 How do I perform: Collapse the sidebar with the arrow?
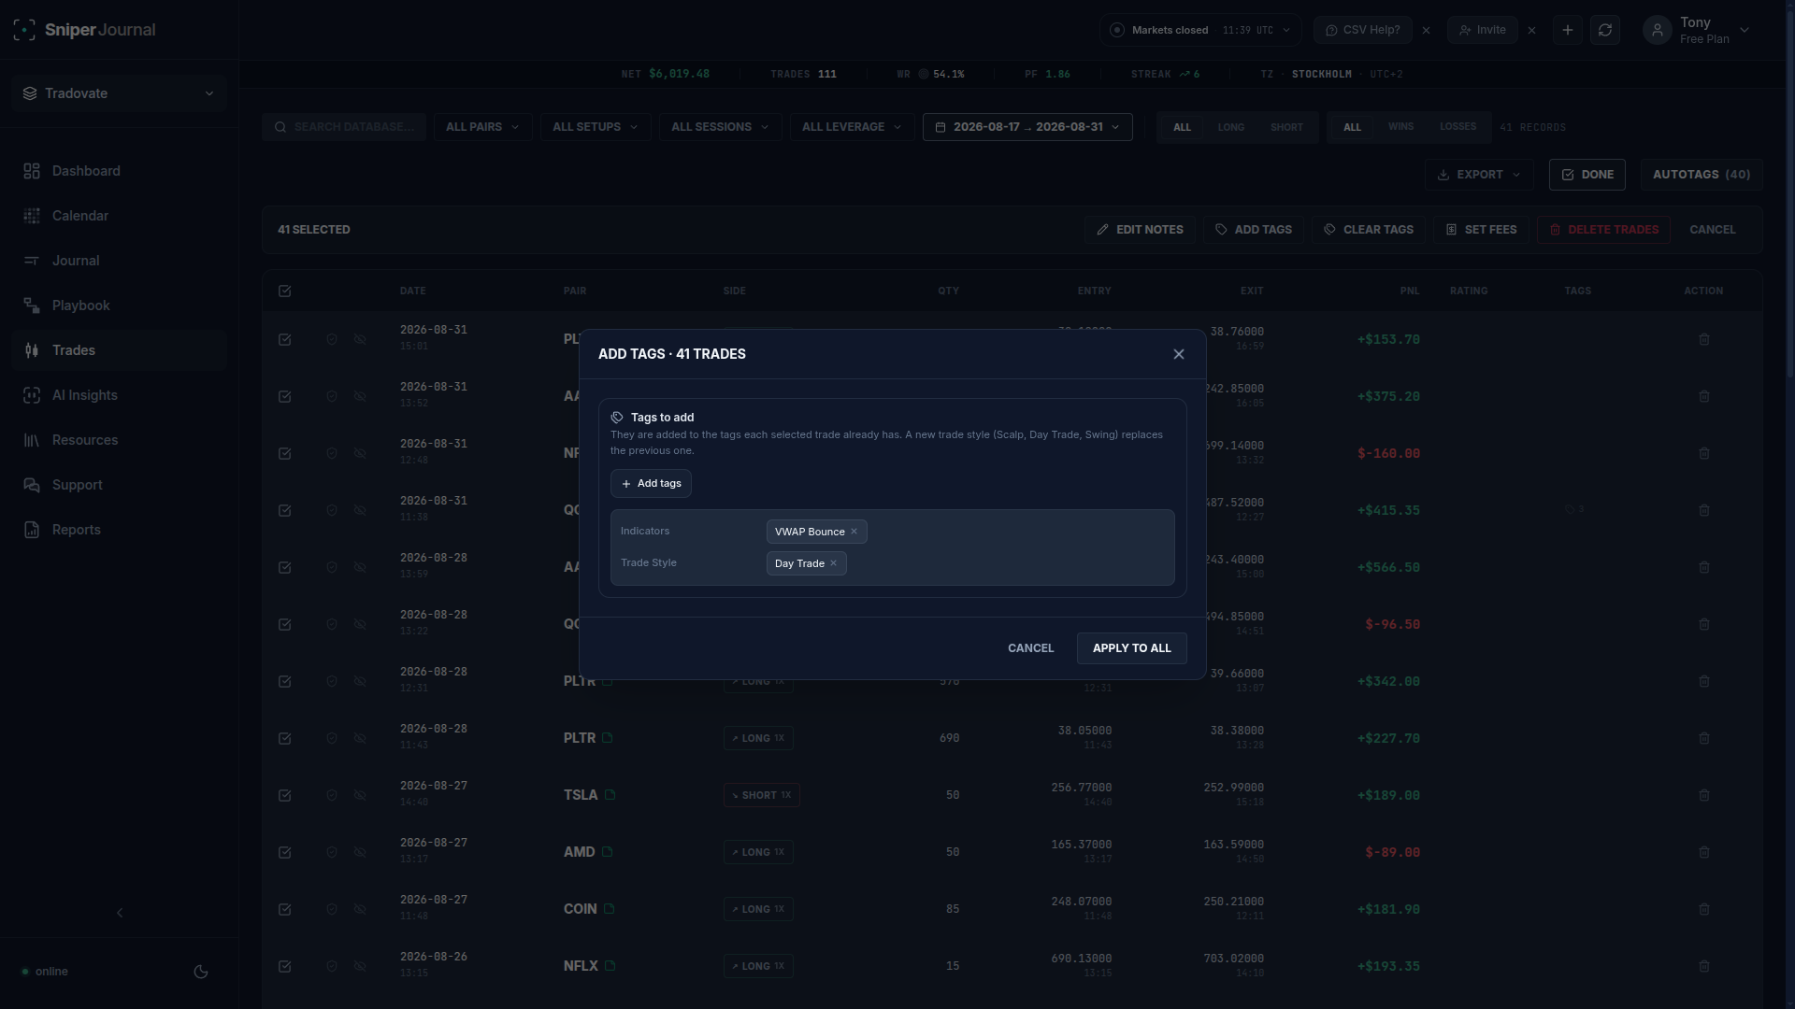point(120,913)
